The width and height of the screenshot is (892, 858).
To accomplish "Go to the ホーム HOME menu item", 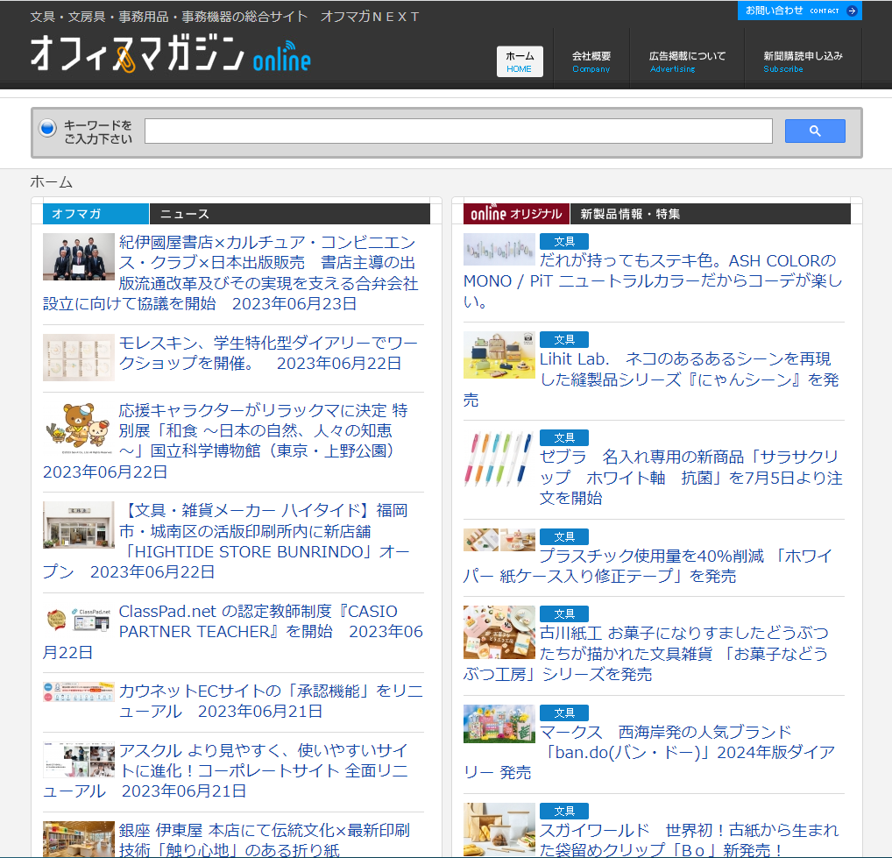I will [x=520, y=61].
